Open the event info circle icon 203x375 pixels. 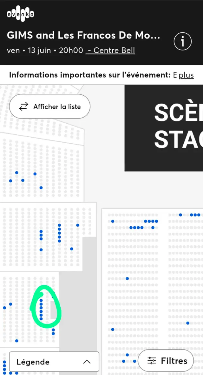pos(182,42)
